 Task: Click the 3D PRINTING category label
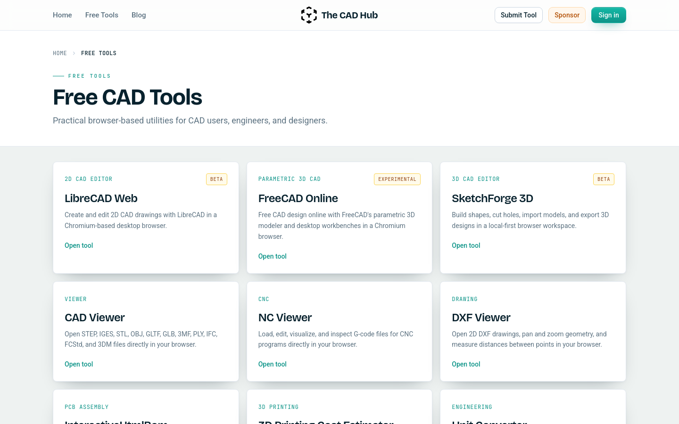click(279, 407)
